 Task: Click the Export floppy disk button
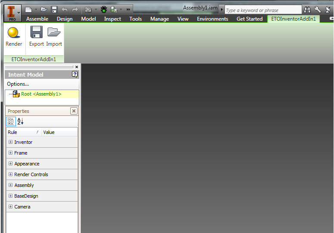(x=37, y=37)
